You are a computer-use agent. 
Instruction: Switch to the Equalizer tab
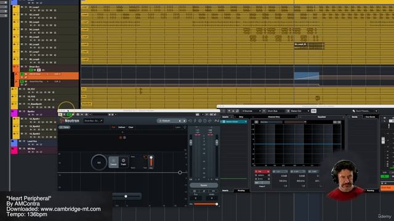click(321, 117)
